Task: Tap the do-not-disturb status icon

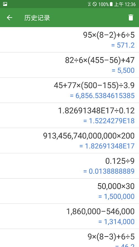Action: [x=95, y=4]
